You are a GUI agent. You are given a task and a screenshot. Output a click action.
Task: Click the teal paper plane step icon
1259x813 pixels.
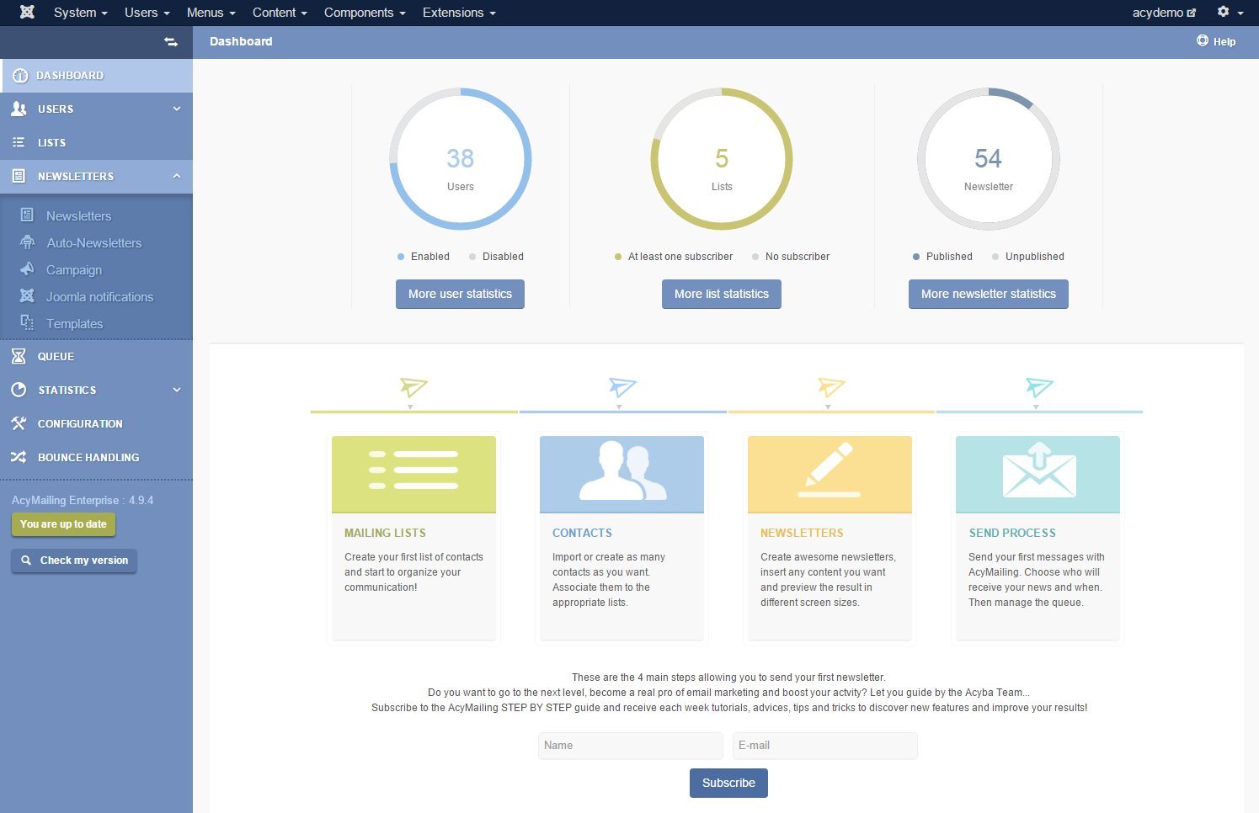click(x=1039, y=387)
